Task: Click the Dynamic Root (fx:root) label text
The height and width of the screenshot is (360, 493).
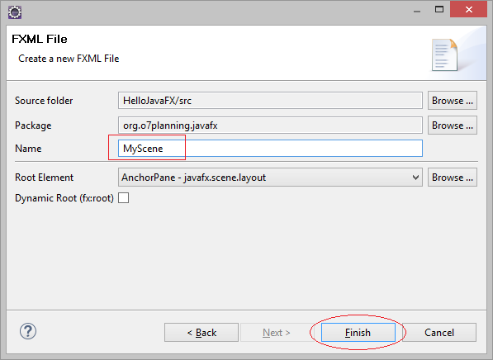Action: [64, 198]
